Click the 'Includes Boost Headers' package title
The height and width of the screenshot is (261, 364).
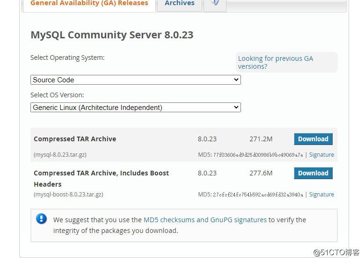[101, 179]
